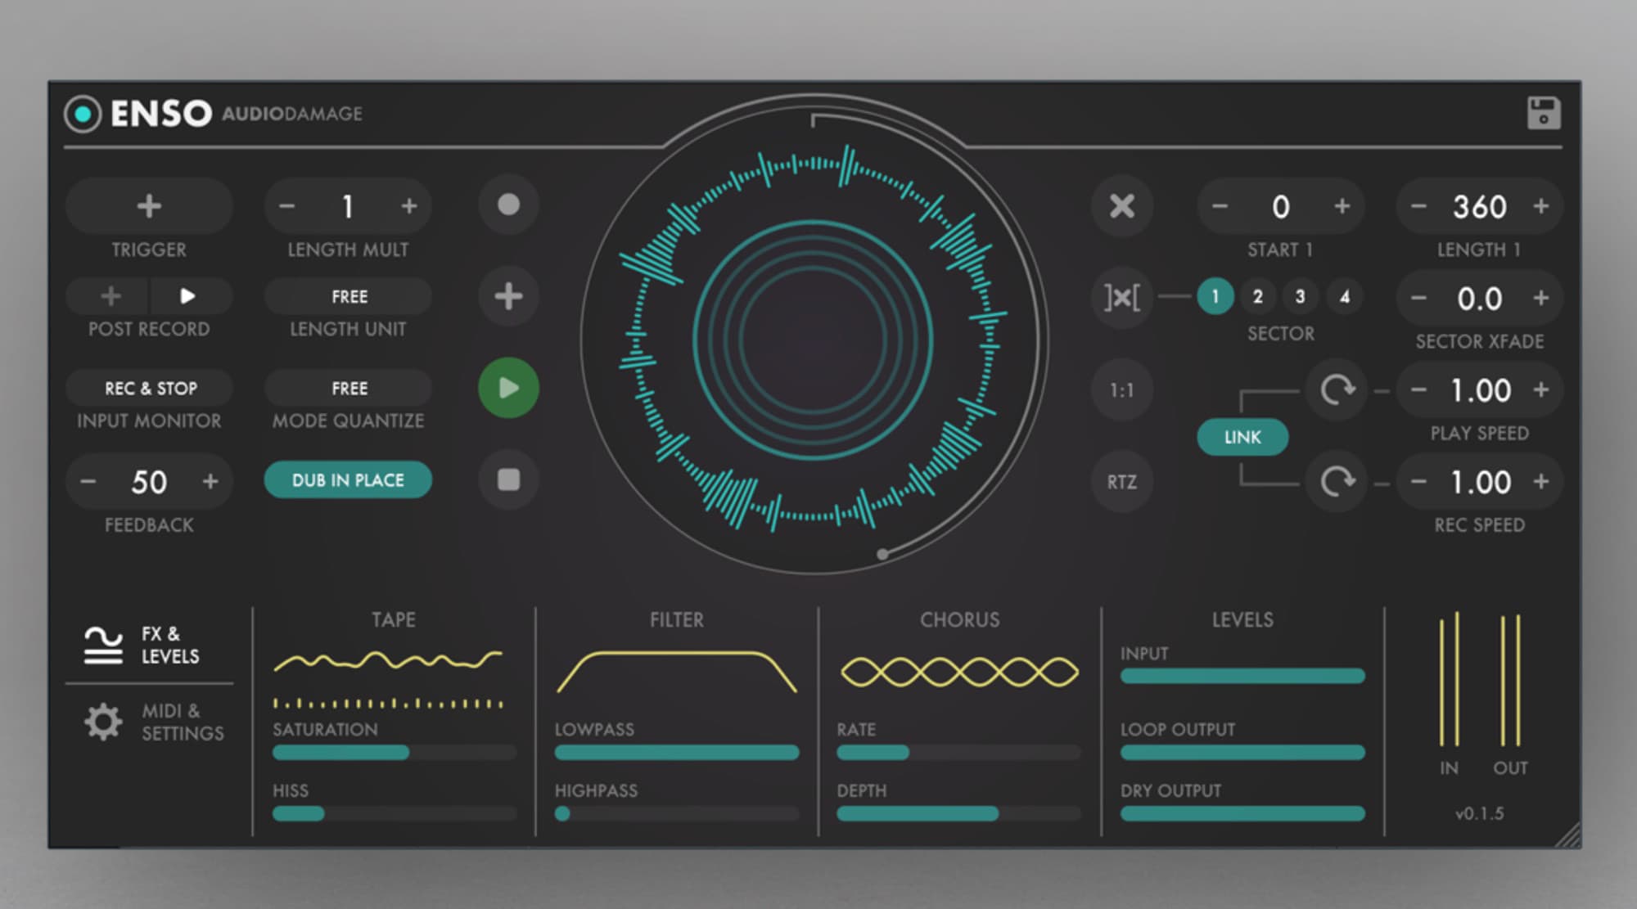Click the sector crop bracket icon
1637x909 pixels.
1121,297
